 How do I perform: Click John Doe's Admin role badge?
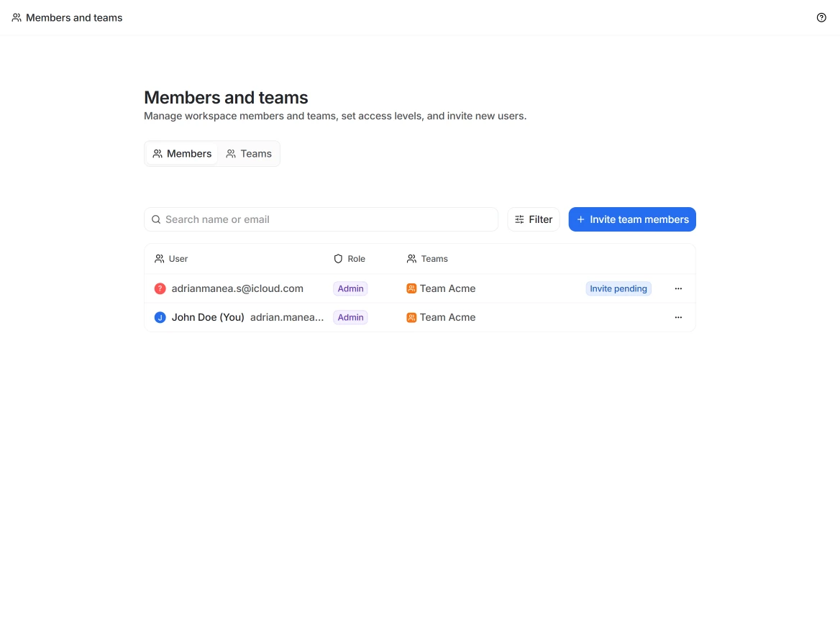point(350,317)
